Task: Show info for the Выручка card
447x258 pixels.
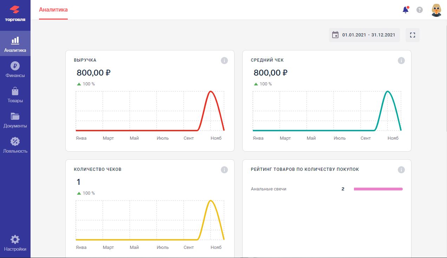Action: [x=224, y=61]
